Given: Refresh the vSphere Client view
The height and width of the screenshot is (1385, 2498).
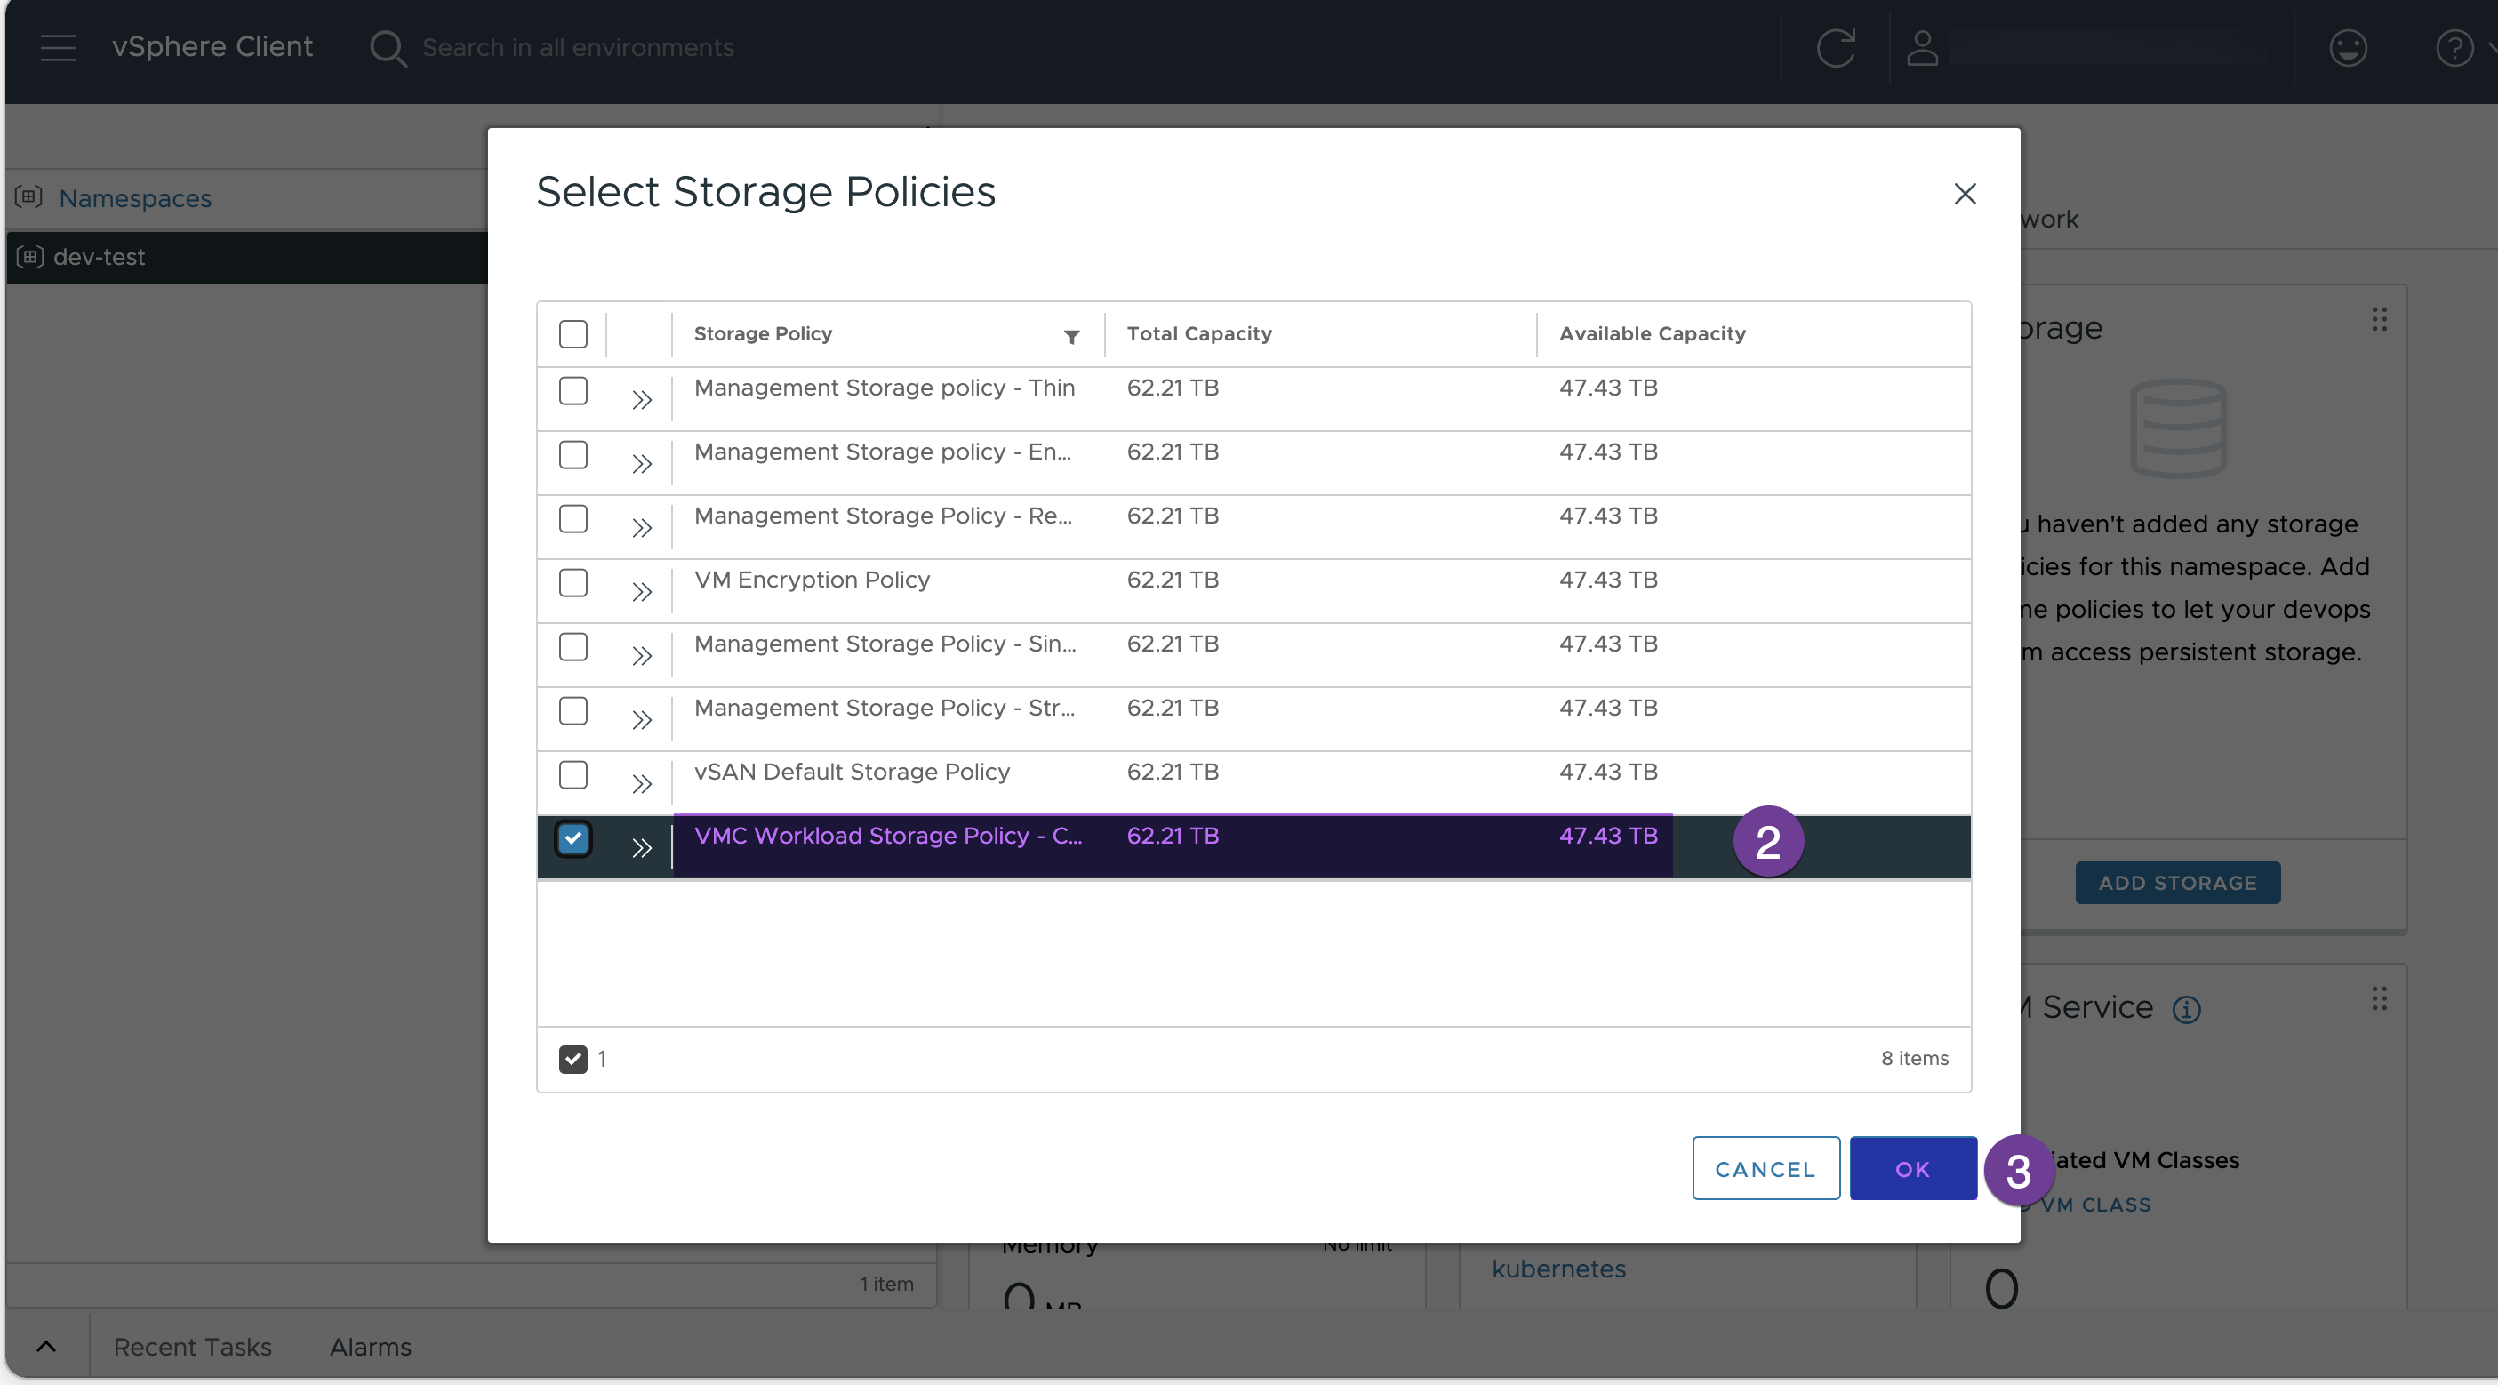Looking at the screenshot, I should click(1836, 47).
